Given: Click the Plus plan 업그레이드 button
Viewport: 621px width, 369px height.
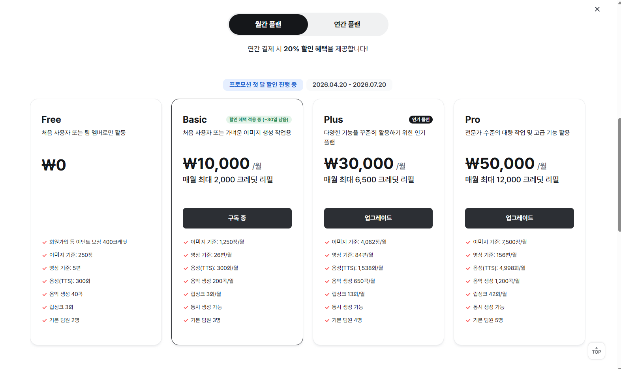Looking at the screenshot, I should pyautogui.click(x=378, y=218).
